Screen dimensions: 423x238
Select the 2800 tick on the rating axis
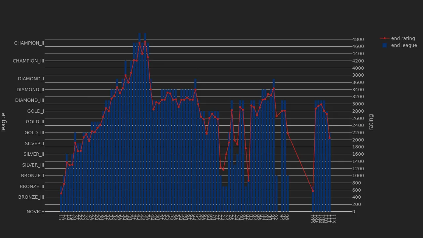pos(358,111)
